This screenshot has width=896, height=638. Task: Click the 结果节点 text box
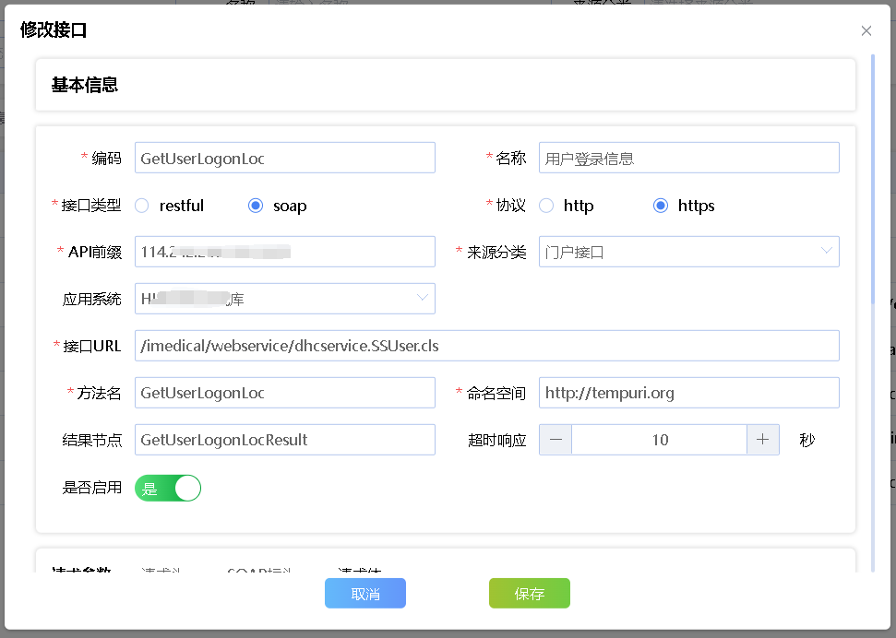[x=284, y=440]
